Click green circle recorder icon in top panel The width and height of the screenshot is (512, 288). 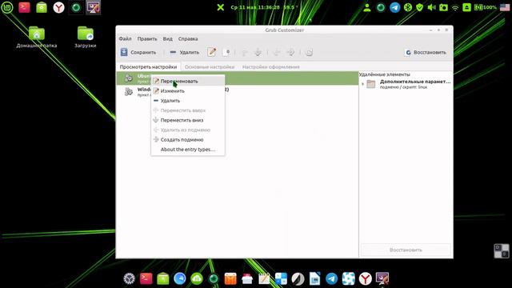76,7
